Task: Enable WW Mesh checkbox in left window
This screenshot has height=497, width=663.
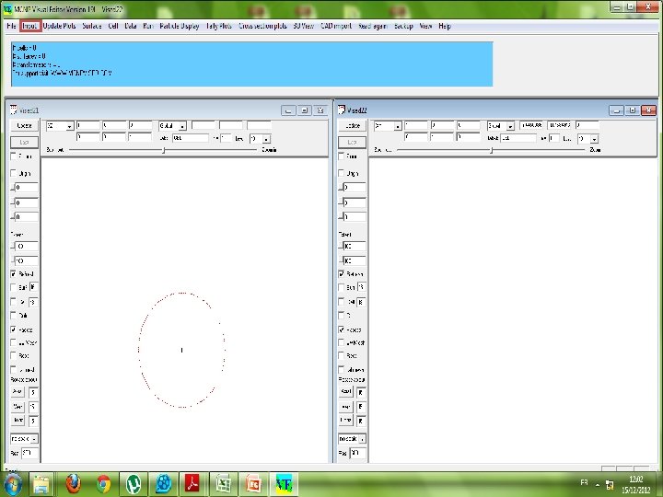Action: click(14, 342)
